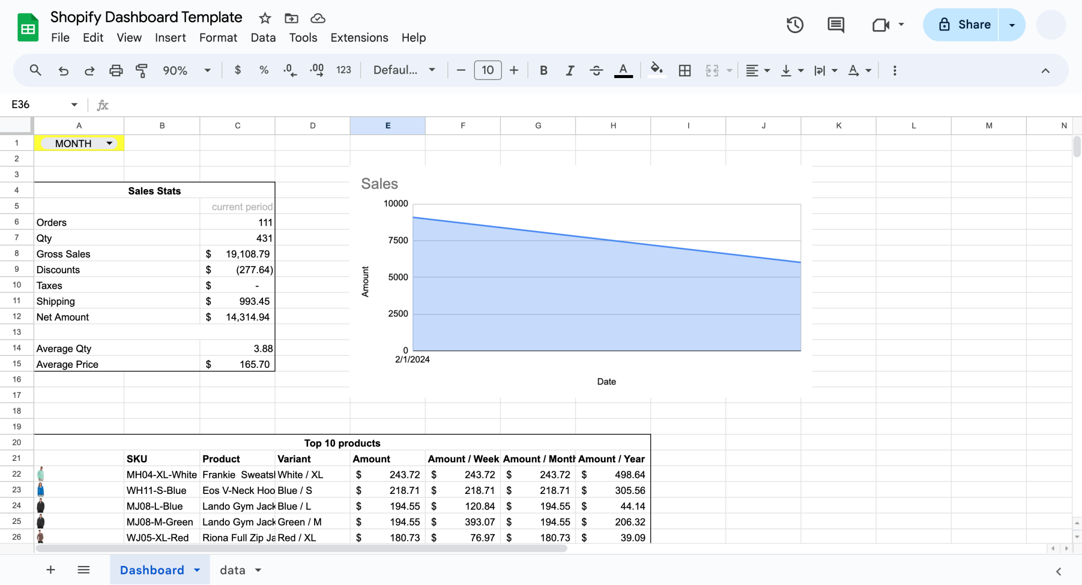Click the Move to folder icon
The height and width of the screenshot is (585, 1082).
point(291,19)
